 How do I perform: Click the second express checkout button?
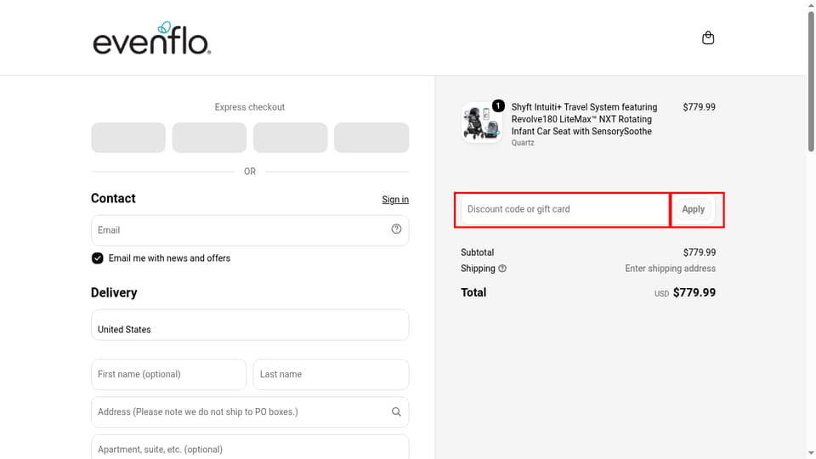pos(209,138)
